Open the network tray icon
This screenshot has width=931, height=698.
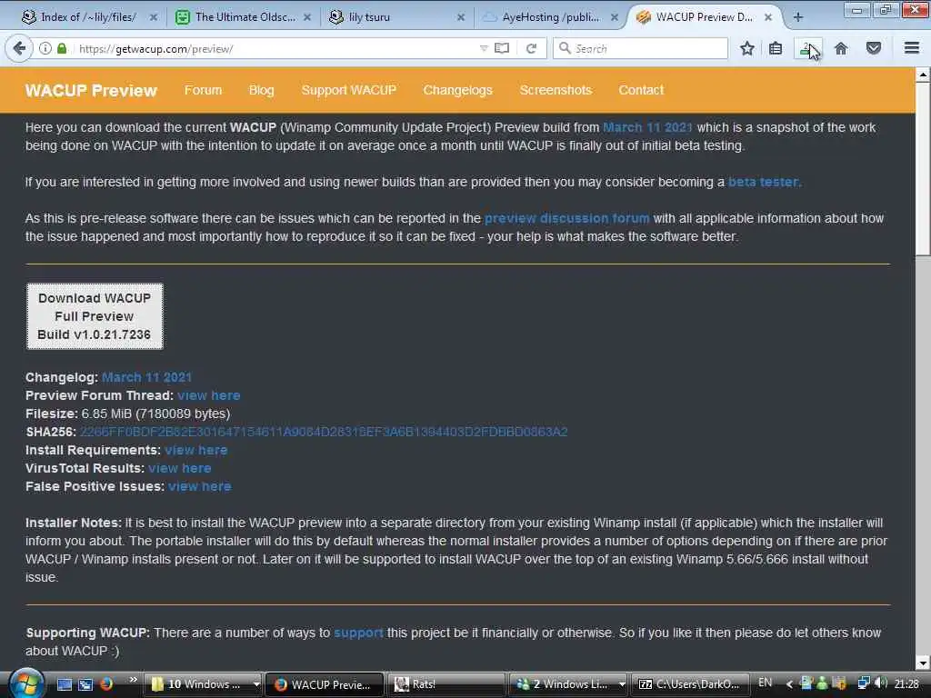[864, 683]
